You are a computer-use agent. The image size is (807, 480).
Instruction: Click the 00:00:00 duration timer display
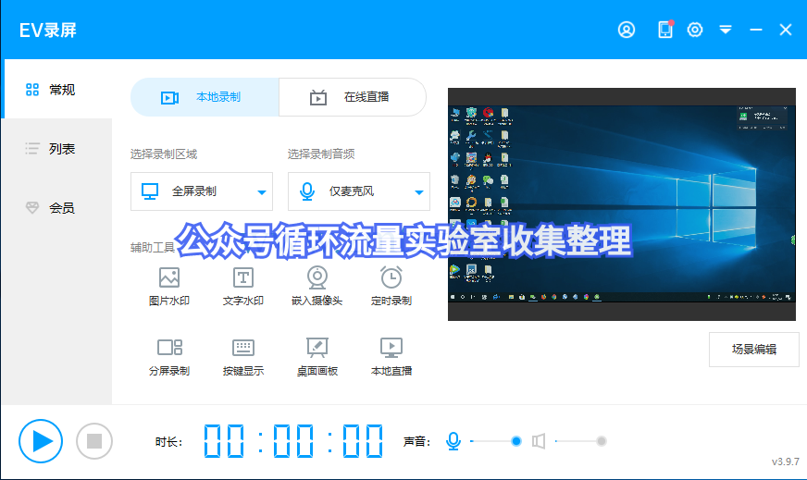tap(293, 441)
